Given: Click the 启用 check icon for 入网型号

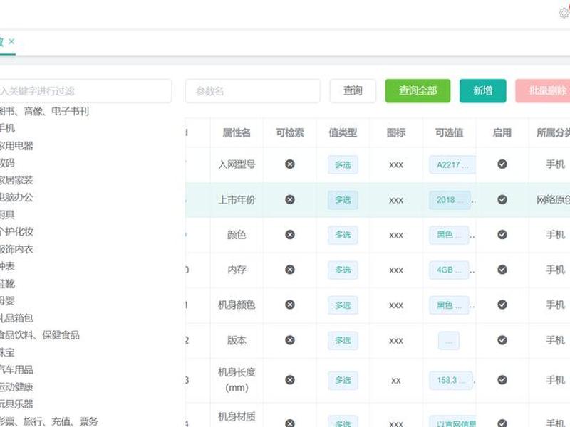Looking at the screenshot, I should (502, 164).
